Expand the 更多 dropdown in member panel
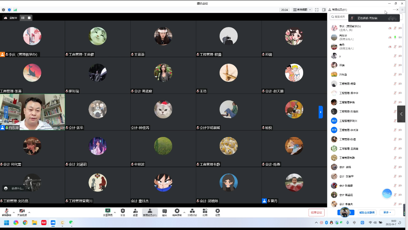The image size is (408, 230). tap(387, 212)
